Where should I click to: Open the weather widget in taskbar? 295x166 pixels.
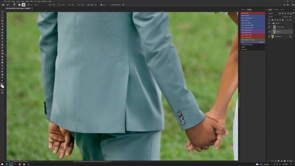(262, 164)
